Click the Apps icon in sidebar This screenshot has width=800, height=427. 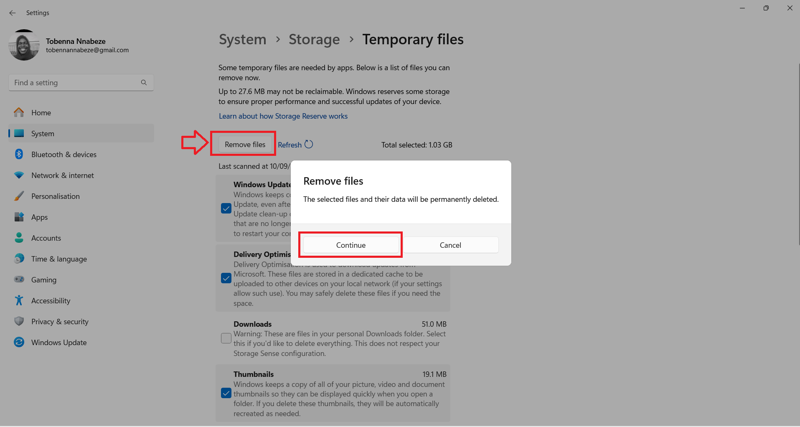click(19, 217)
